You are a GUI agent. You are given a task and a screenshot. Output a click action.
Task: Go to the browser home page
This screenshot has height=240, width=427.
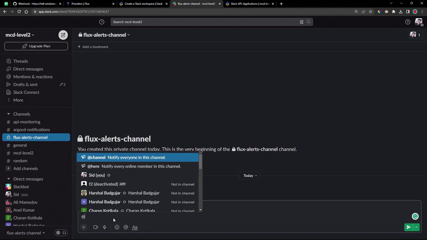[x=26, y=12]
